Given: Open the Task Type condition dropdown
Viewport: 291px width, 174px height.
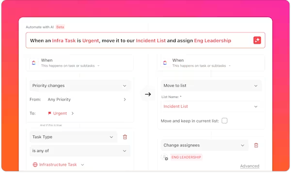Looking at the screenshot, I should (73, 137).
